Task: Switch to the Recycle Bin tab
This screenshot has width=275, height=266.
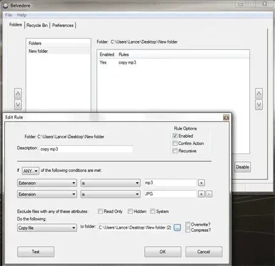Action: click(x=37, y=25)
